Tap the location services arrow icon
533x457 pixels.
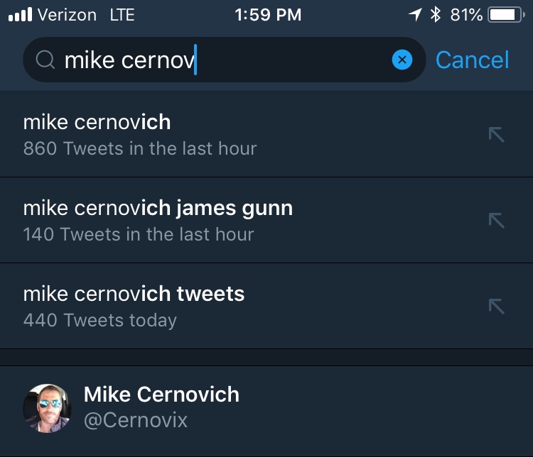(x=415, y=15)
